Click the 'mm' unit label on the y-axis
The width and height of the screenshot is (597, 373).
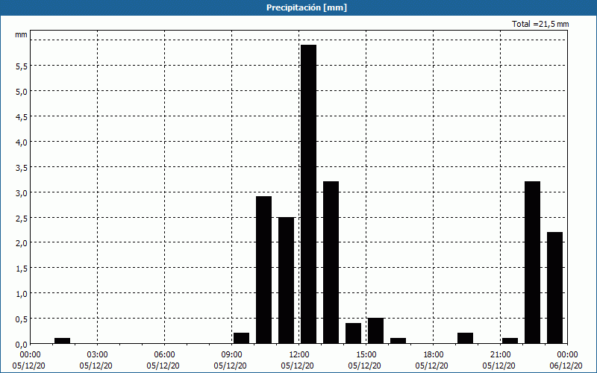tap(21, 34)
